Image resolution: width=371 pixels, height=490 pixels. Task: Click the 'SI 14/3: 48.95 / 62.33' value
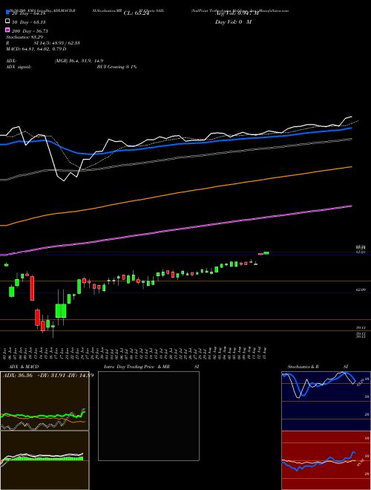57,43
